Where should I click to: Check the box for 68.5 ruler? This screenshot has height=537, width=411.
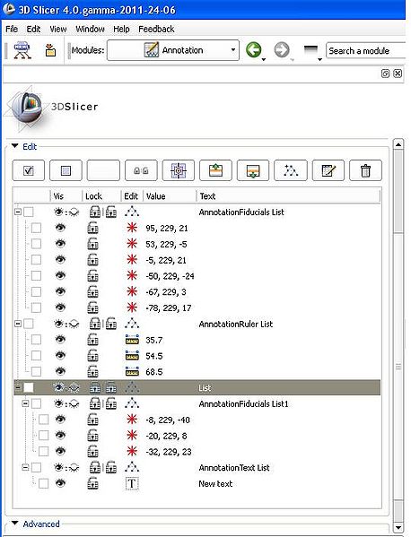tap(36, 371)
